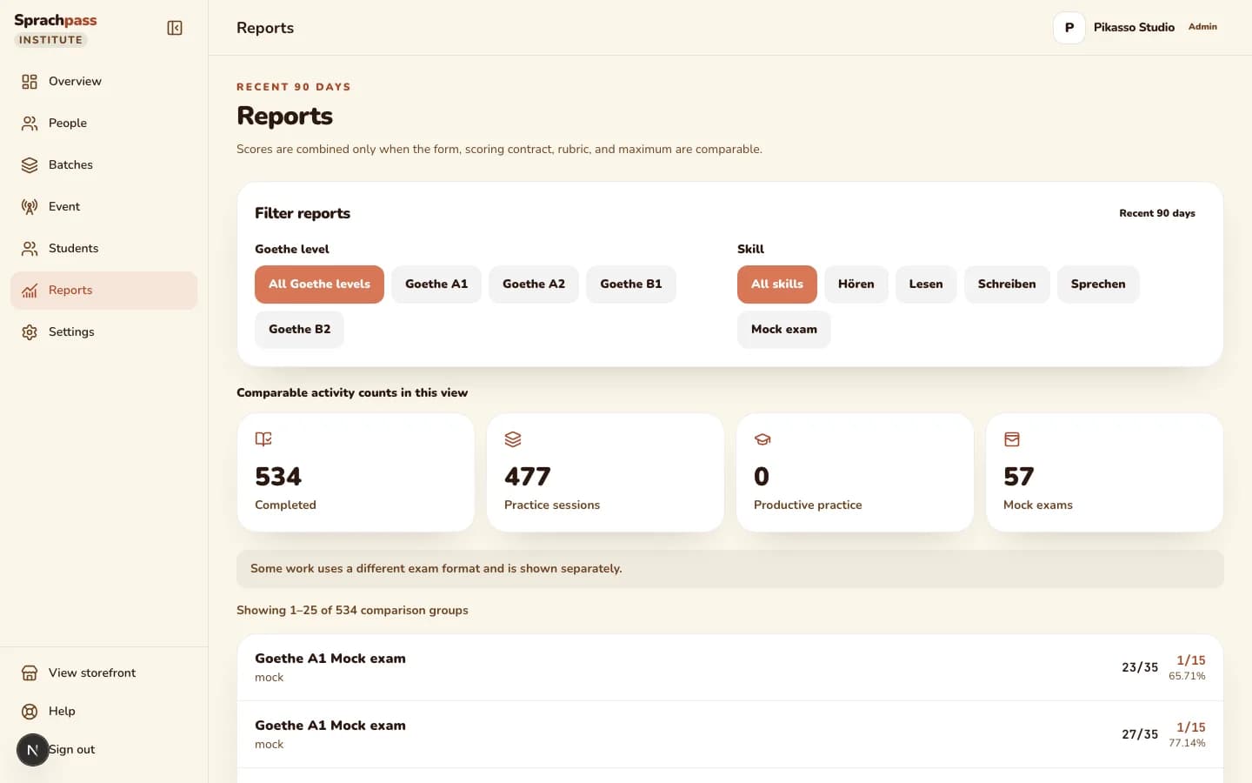1252x783 pixels.
Task: Open Batches in the sidebar
Action: point(104,165)
